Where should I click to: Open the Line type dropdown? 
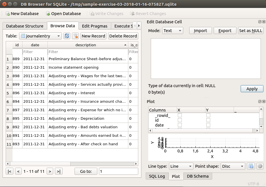181,166
